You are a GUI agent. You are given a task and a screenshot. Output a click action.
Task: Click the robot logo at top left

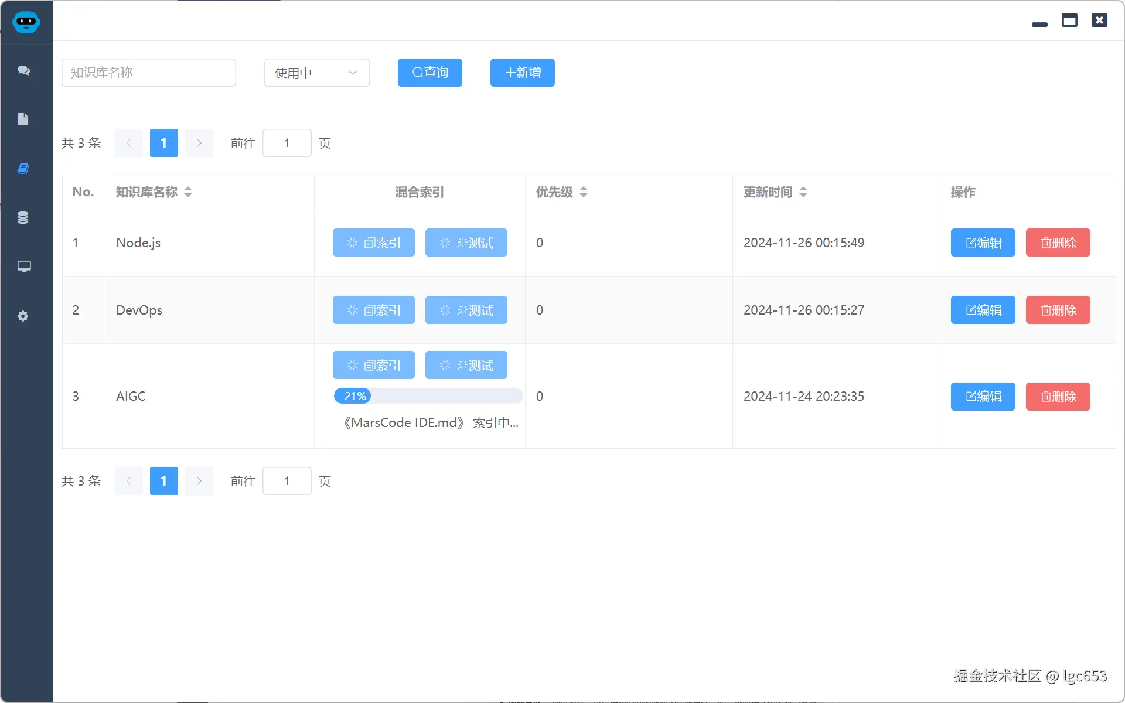pyautogui.click(x=26, y=22)
